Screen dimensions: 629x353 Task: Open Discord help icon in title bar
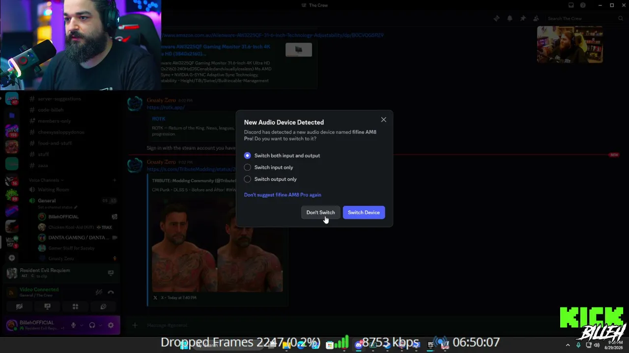click(x=583, y=5)
